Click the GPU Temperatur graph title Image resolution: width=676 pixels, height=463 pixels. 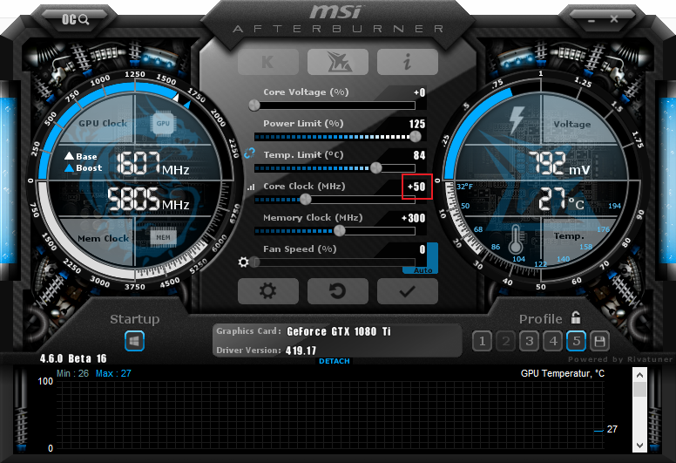pyautogui.click(x=563, y=373)
